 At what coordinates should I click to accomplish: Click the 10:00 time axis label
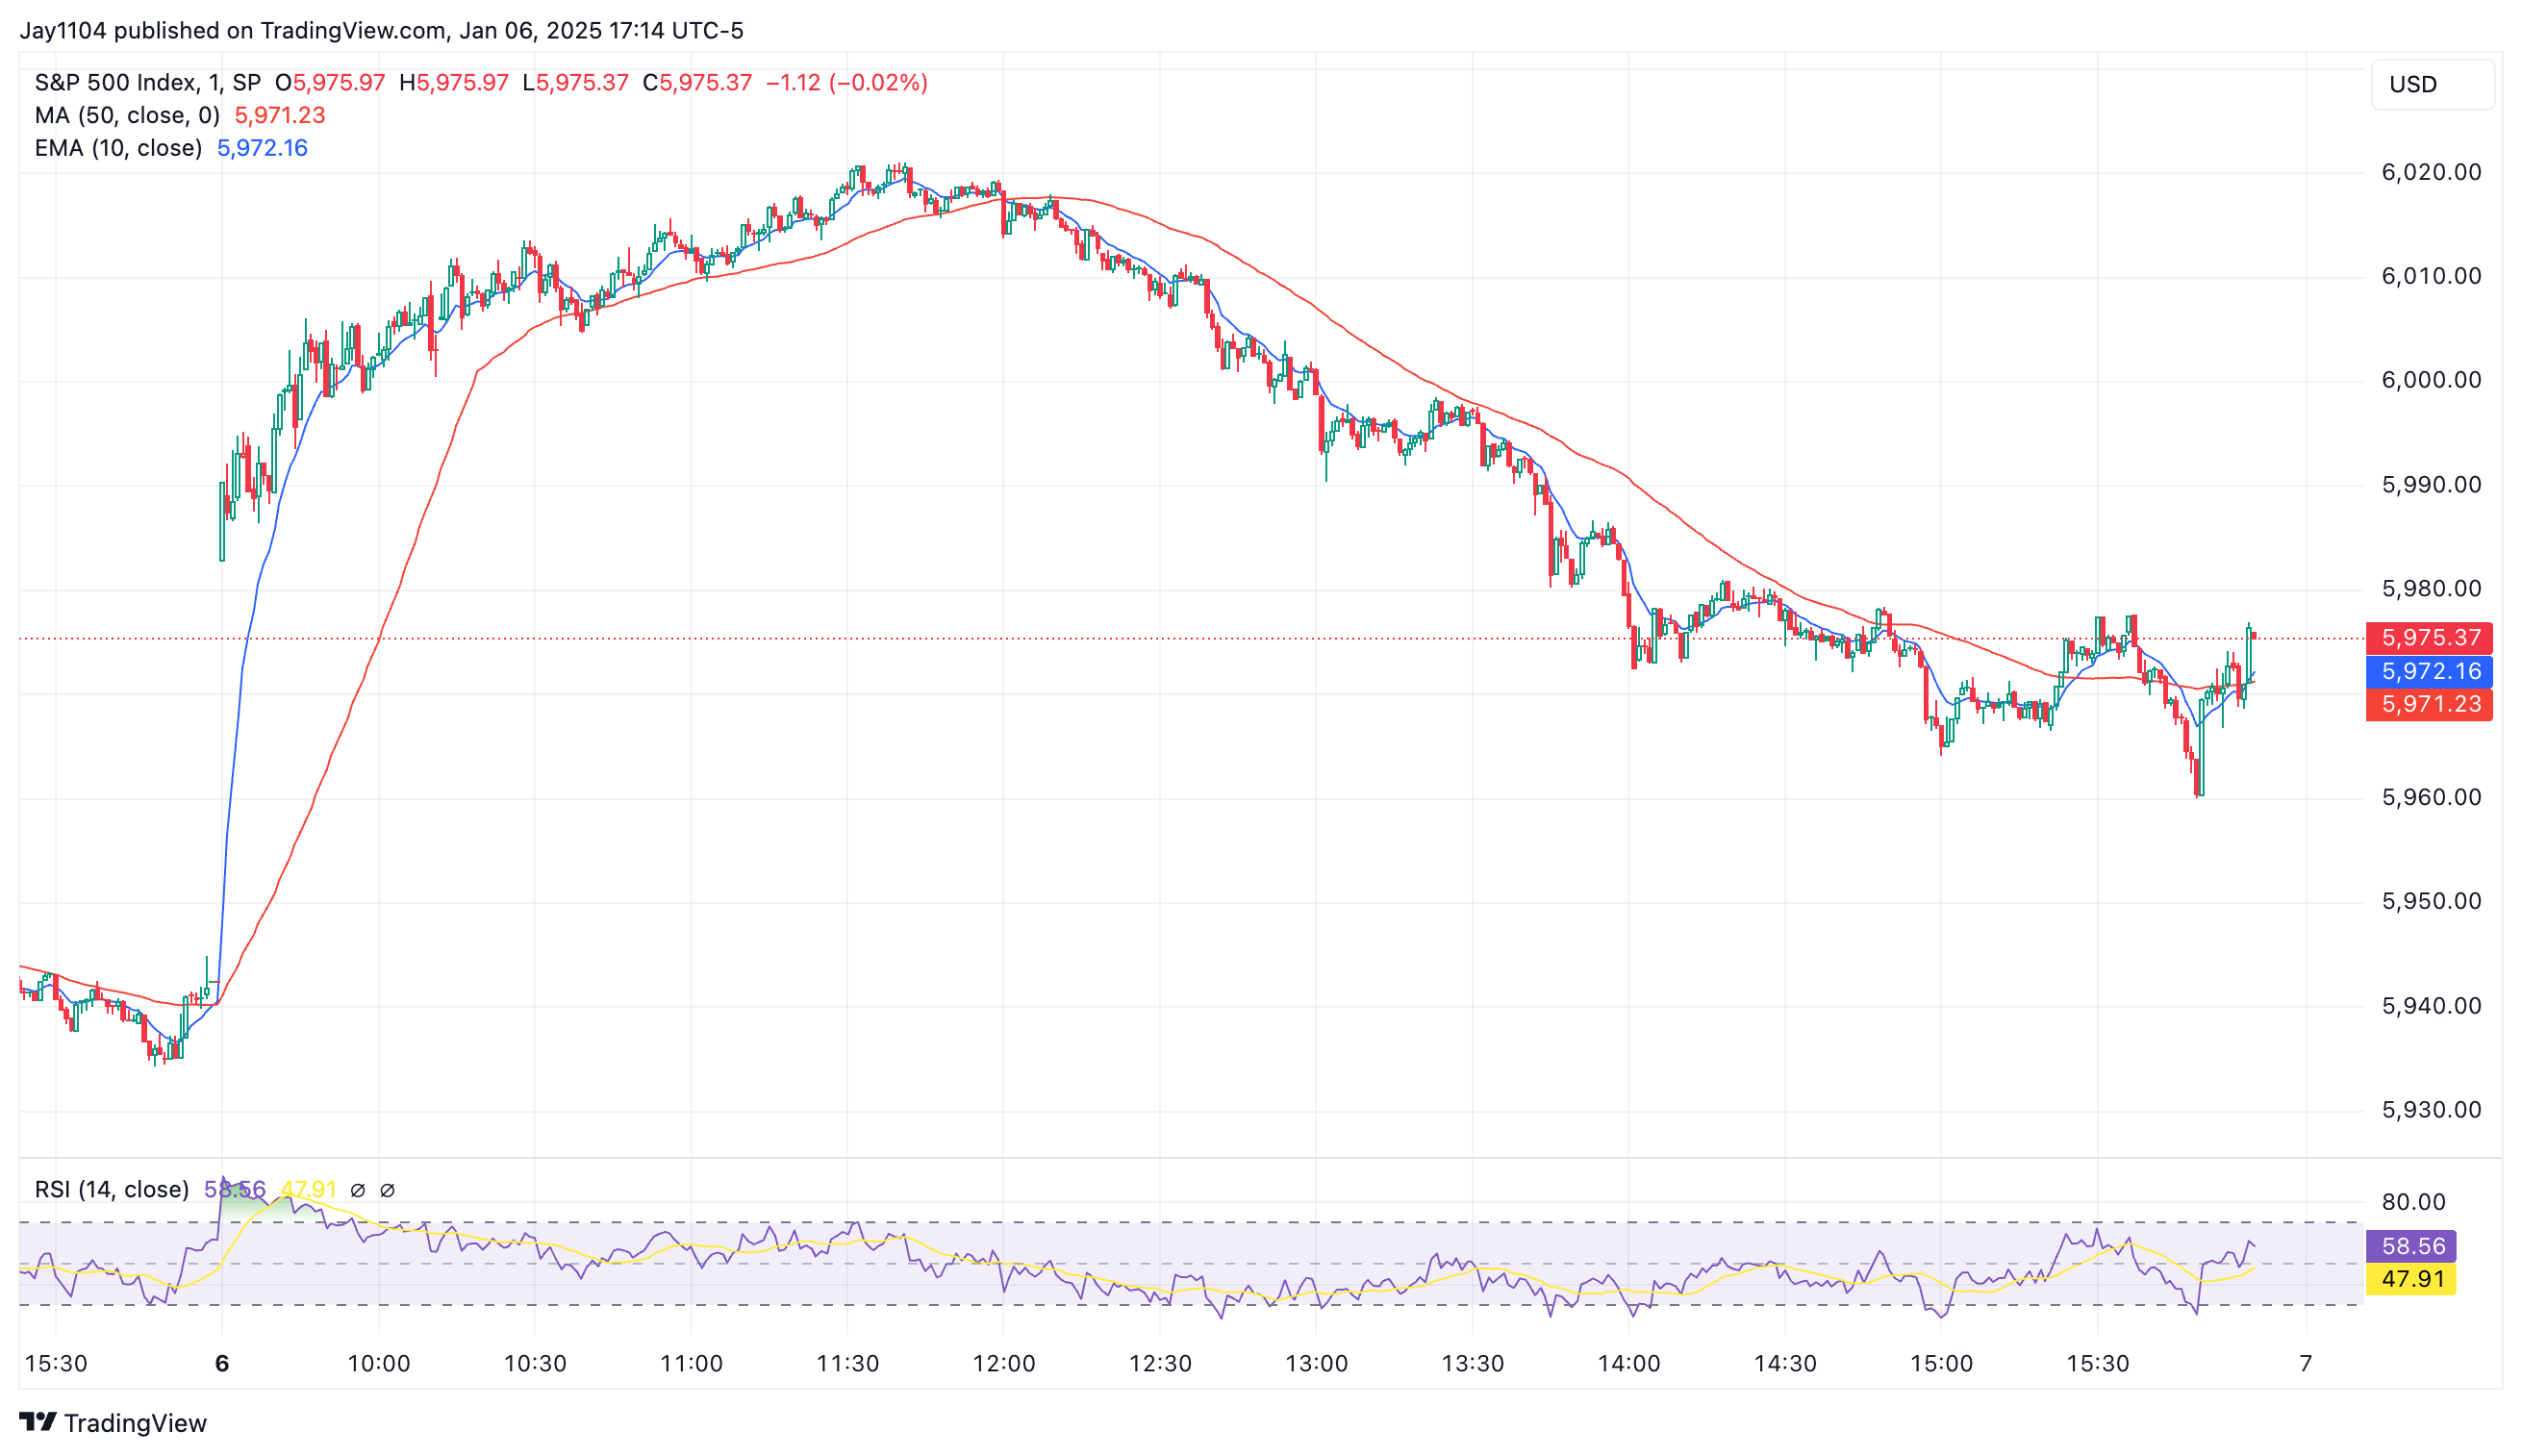click(379, 1364)
